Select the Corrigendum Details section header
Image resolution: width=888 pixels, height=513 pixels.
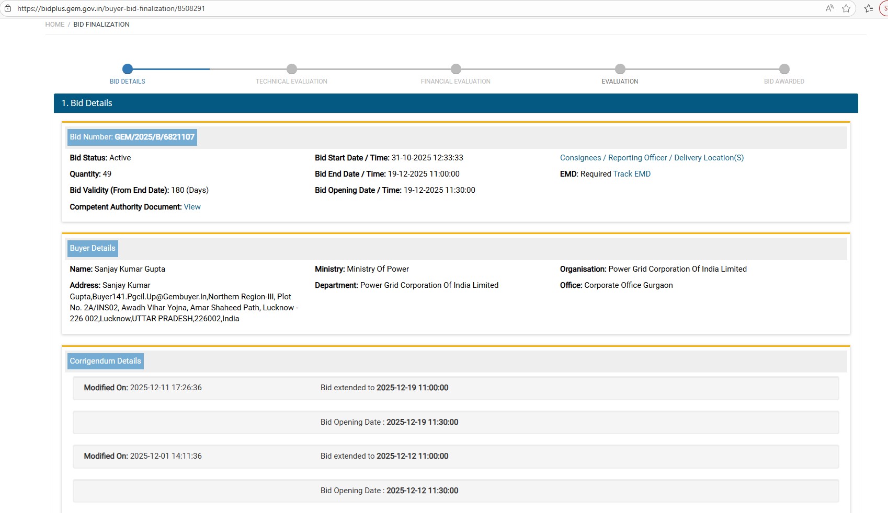pyautogui.click(x=105, y=361)
